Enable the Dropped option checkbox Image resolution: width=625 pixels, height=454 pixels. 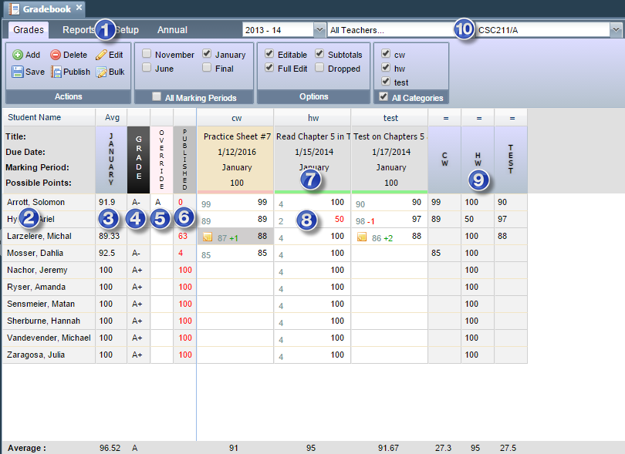pyautogui.click(x=319, y=67)
